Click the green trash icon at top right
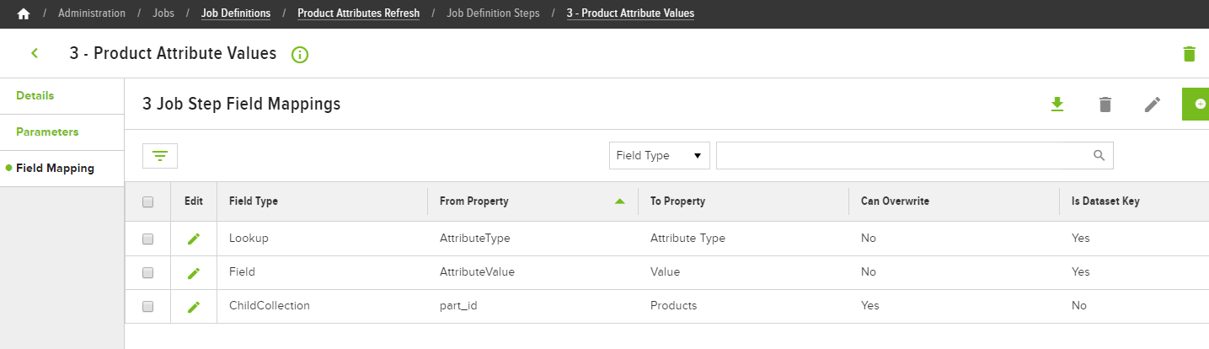 (x=1190, y=54)
